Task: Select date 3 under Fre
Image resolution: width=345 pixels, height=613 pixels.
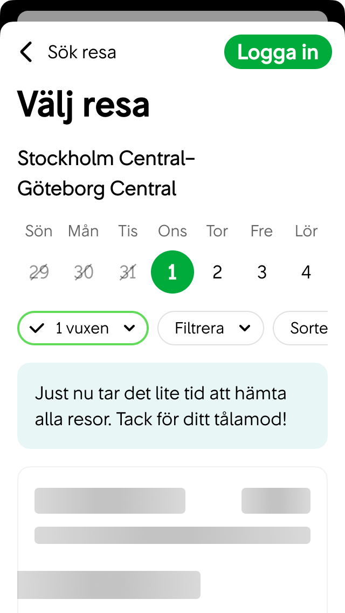Action: point(261,272)
